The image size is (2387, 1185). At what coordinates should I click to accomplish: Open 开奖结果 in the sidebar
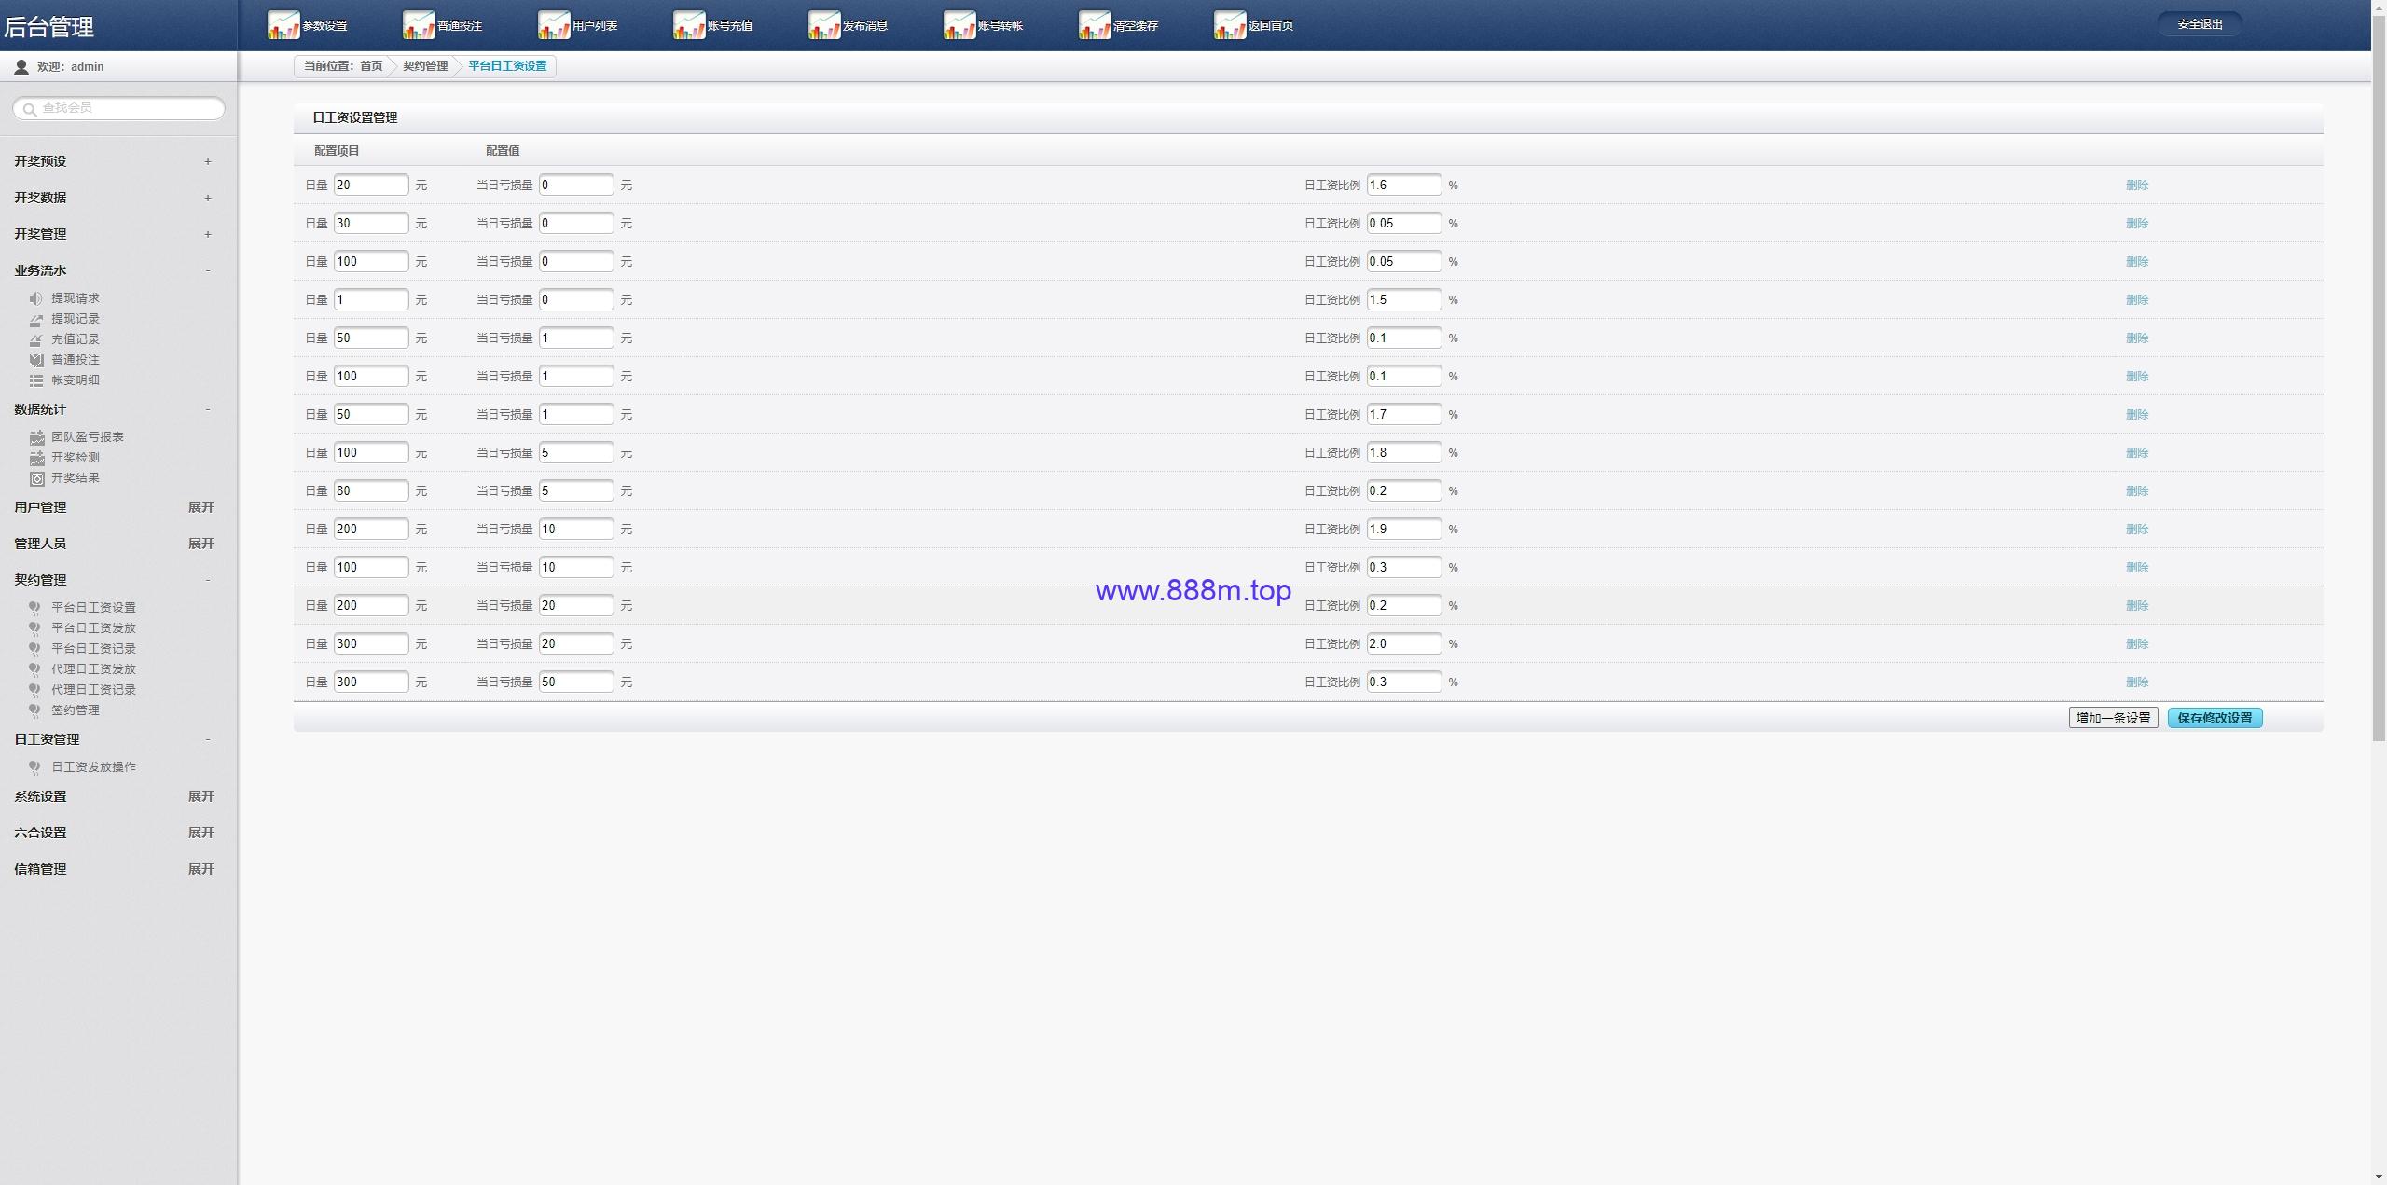[x=75, y=478]
